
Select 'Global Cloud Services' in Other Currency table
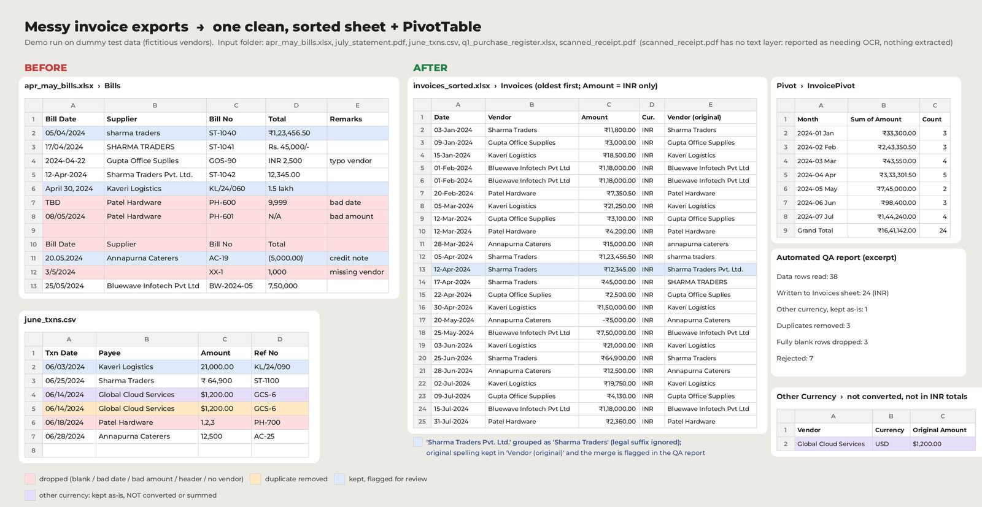(x=833, y=444)
